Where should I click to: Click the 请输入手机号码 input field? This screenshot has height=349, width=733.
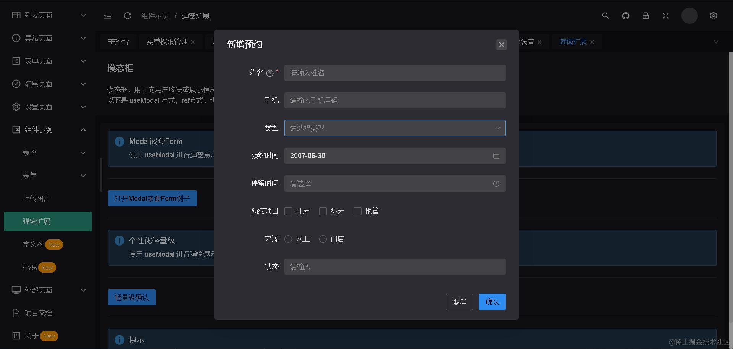click(x=395, y=100)
